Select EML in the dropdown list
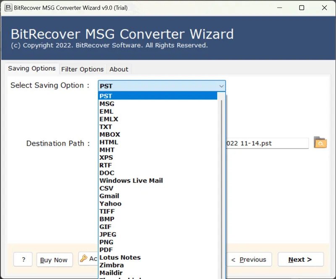Screen dimensions: 336x279 [x=158, y=111]
